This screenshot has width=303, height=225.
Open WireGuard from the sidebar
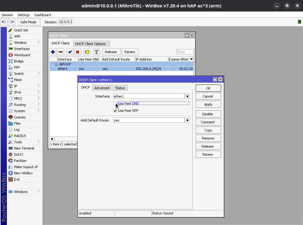22,55
